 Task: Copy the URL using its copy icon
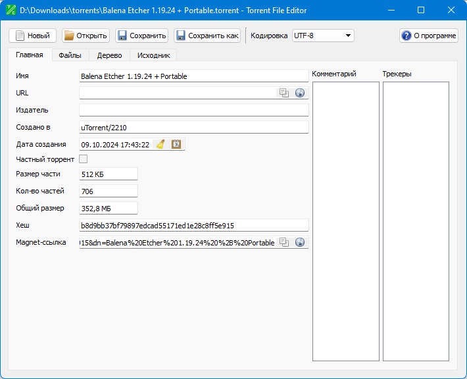(x=284, y=93)
